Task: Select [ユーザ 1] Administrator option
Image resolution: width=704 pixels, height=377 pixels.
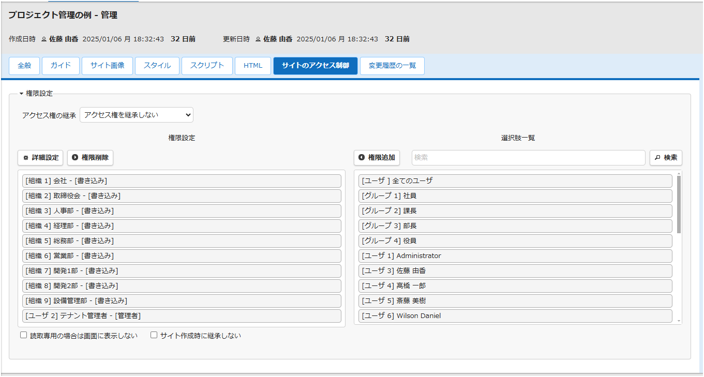Action: (x=515, y=255)
